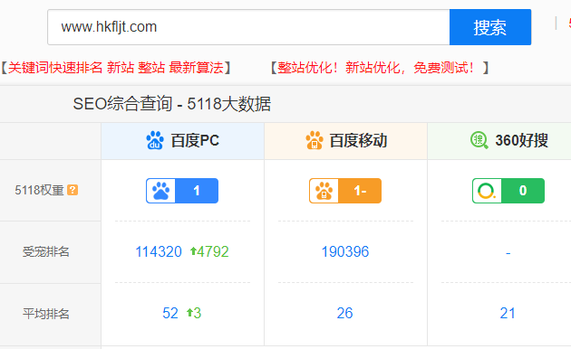
Task: Click the Baidu paw icon beside 百度PC
Action: (x=155, y=140)
